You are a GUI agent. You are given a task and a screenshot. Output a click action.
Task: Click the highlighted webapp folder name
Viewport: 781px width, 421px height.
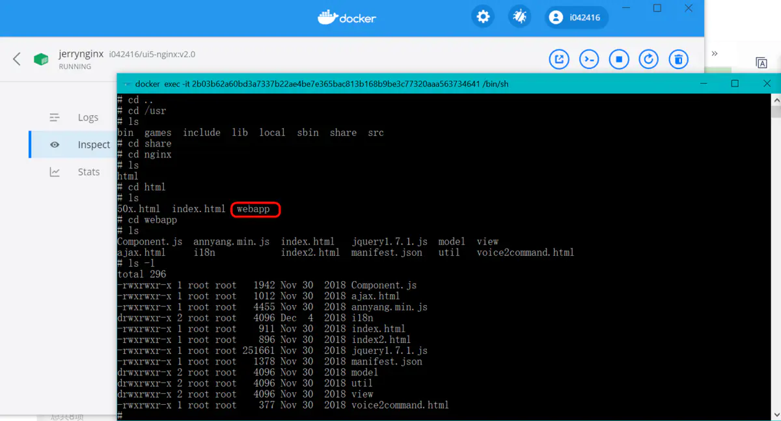[255, 209]
